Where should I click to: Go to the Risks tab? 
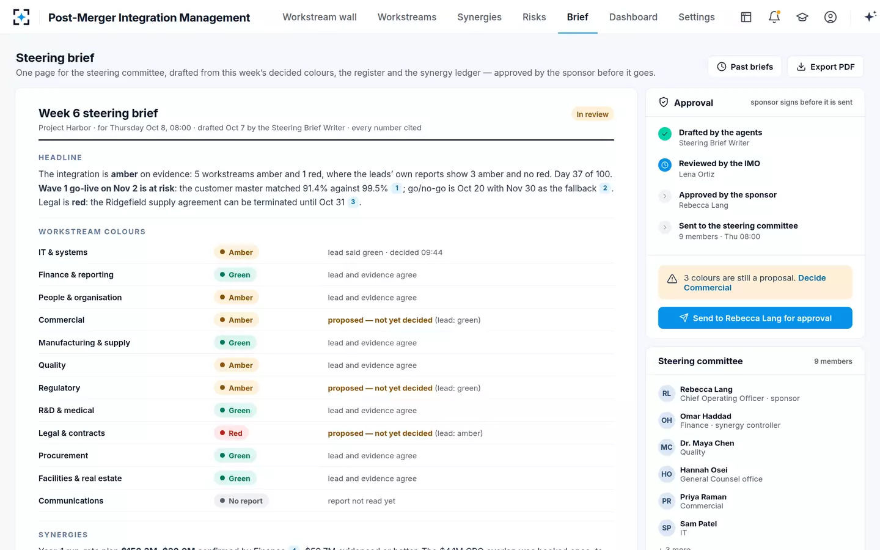pos(534,17)
